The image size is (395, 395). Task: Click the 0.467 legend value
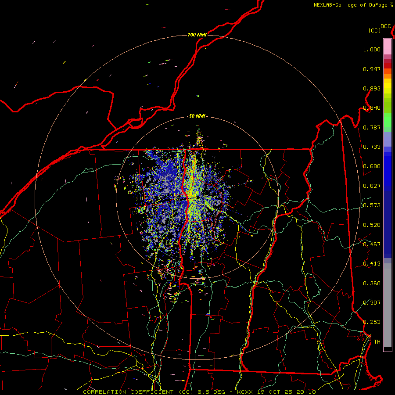[372, 244]
